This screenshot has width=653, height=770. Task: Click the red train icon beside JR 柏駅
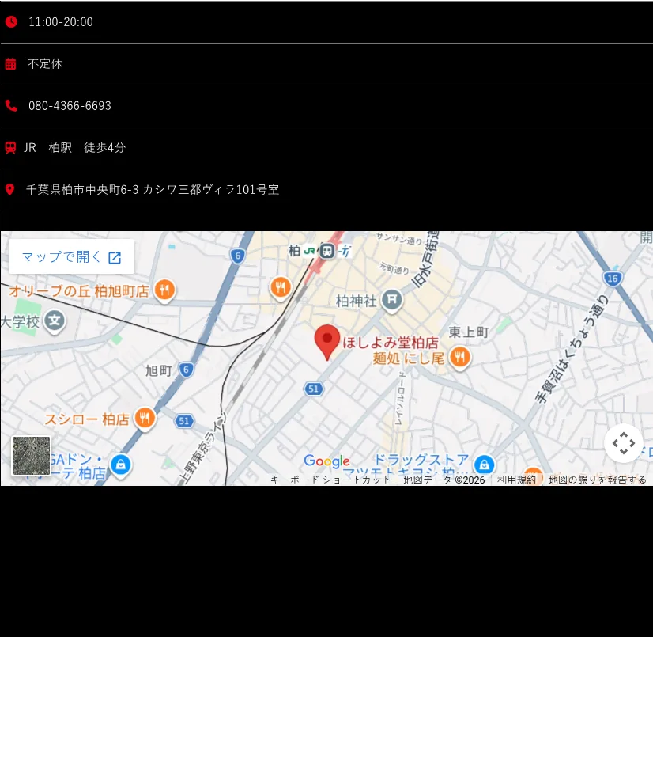click(x=10, y=147)
